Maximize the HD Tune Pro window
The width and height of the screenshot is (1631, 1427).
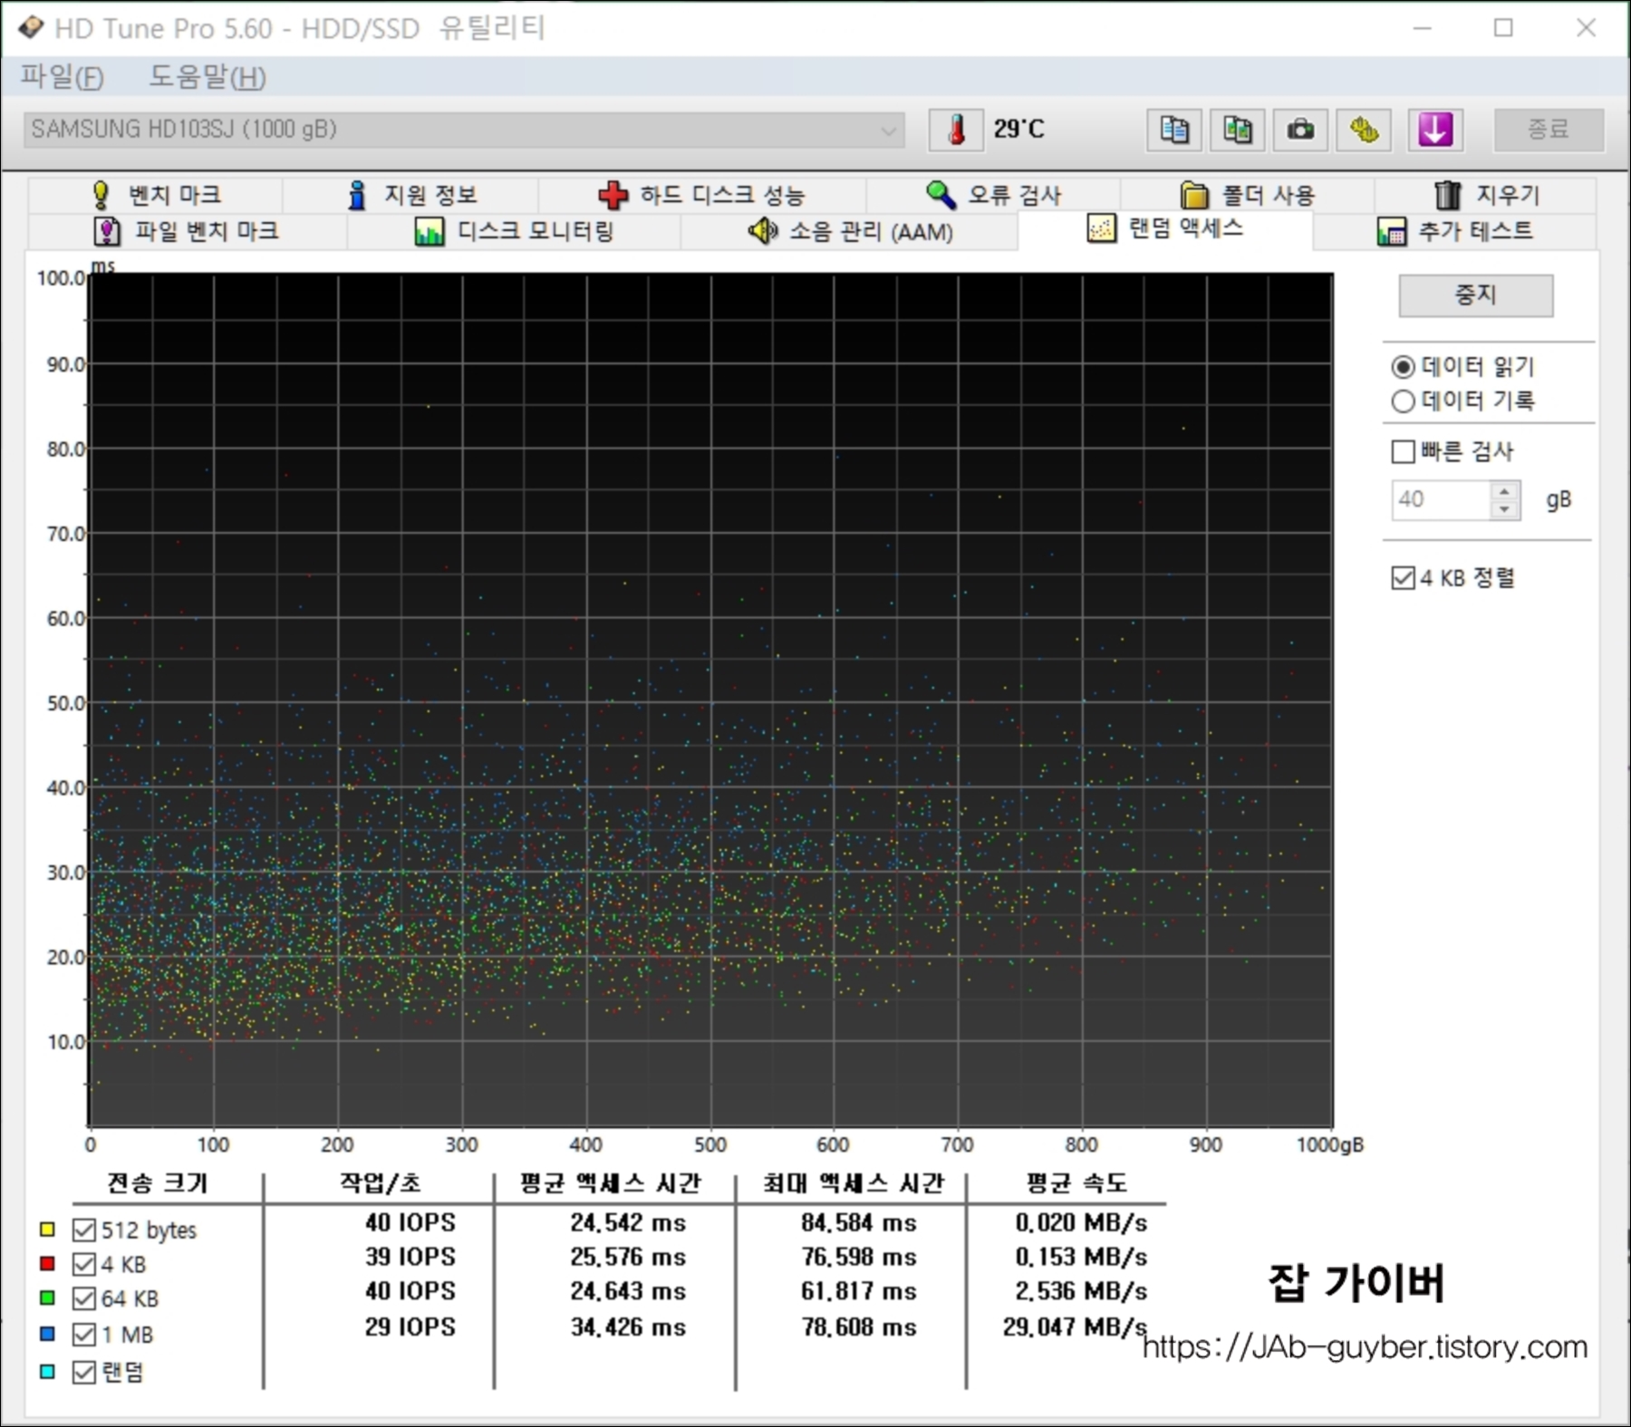coord(1503,28)
